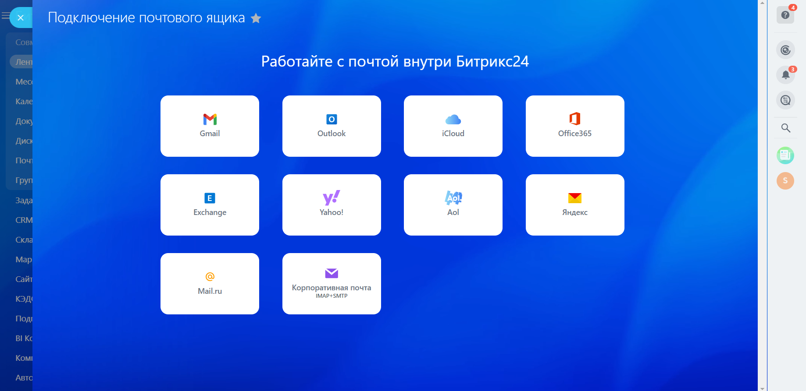Click the Aol logo icon
This screenshot has height=391, width=806.
point(453,198)
